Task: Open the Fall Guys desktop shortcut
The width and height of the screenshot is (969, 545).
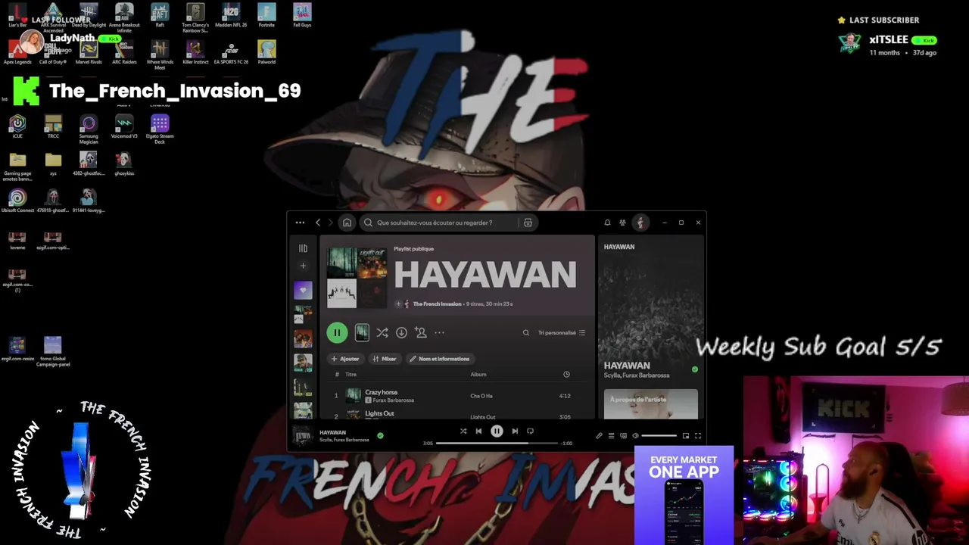Action: click(302, 15)
